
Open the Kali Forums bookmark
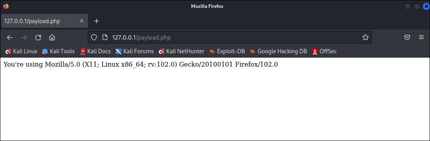(x=135, y=51)
